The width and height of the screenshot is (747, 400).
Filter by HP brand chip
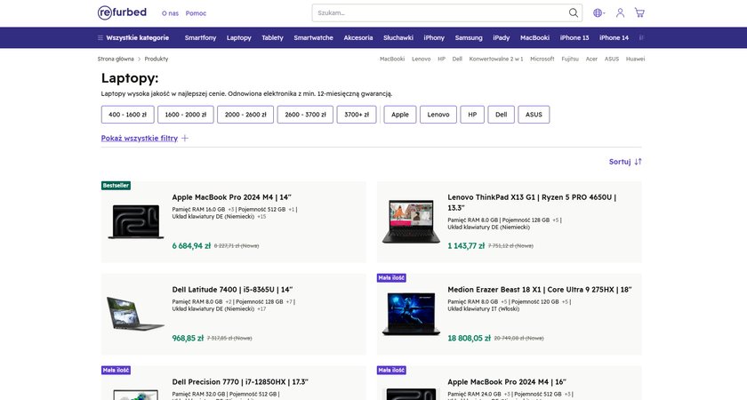tap(472, 115)
